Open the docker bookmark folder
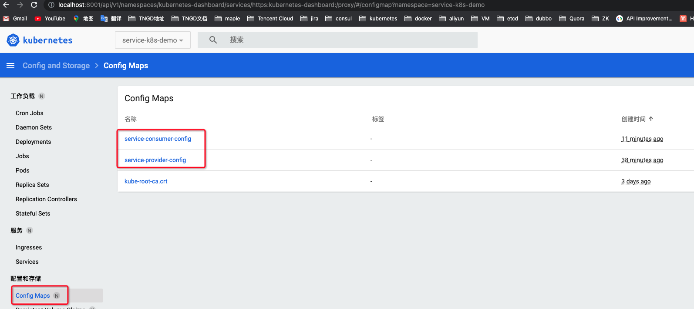 418,19
